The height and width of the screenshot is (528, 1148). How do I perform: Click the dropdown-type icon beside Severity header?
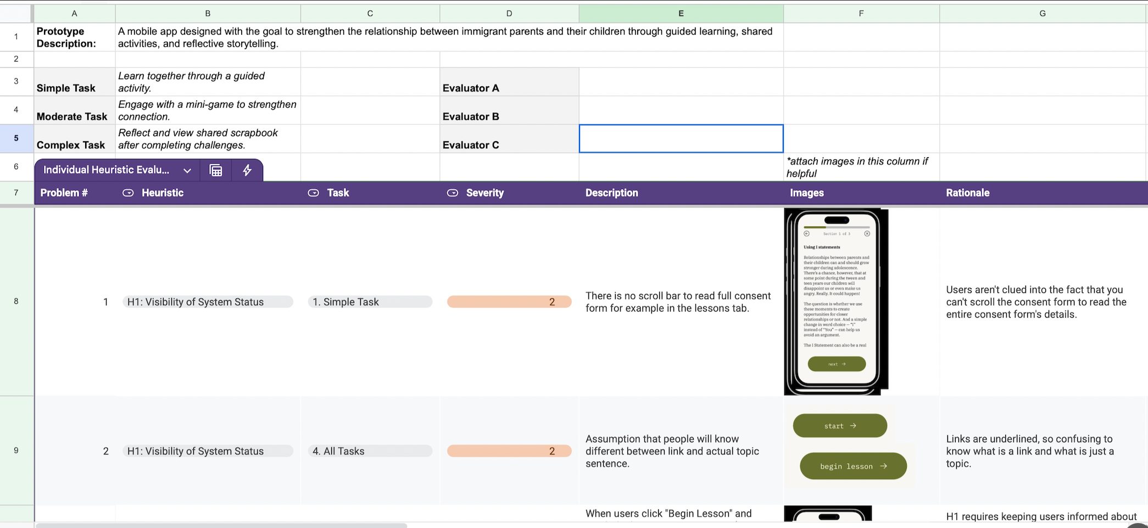coord(453,193)
